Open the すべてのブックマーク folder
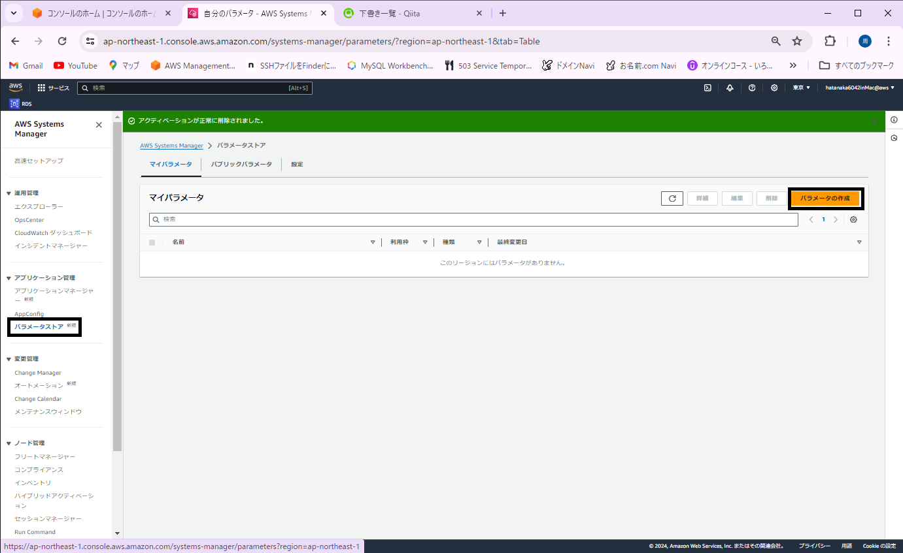This screenshot has width=903, height=553. (x=857, y=65)
